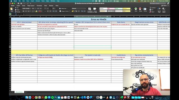The image size is (179, 100).
Task: Click the Save disk icon in title bar
Action: [21, 3]
